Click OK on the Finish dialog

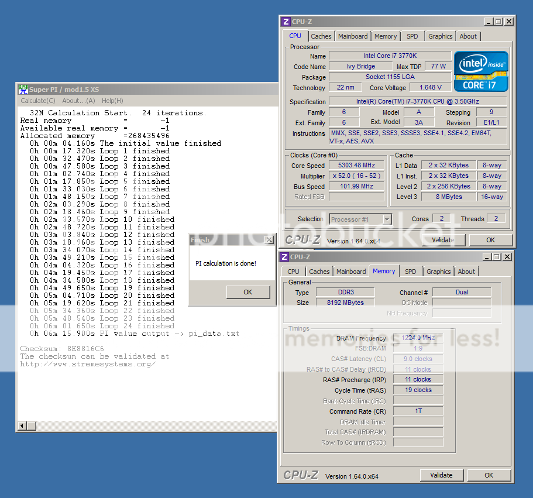pyautogui.click(x=247, y=292)
